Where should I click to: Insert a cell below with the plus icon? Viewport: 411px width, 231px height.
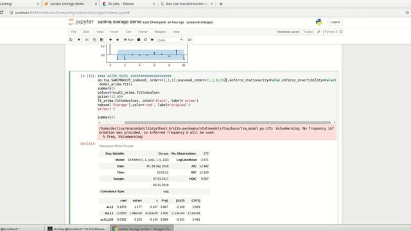coord(79,40)
